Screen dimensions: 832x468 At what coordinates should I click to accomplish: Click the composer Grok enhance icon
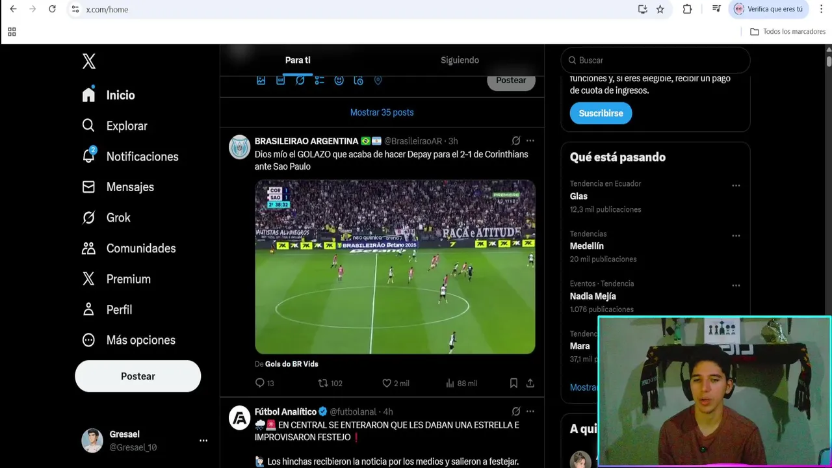300,80
